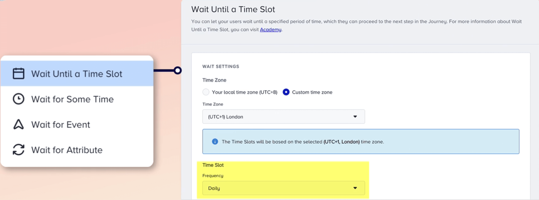539x200 pixels.
Task: Click the highlighted Time Slot section
Action: 213,165
